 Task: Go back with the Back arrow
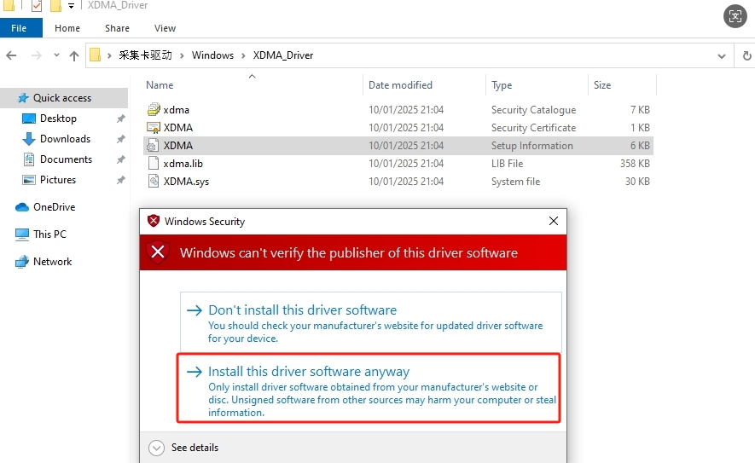pos(12,55)
